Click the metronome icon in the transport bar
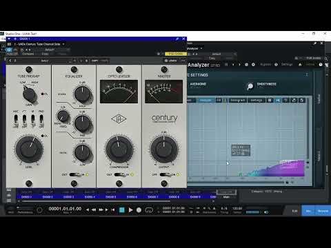Viewport: 331px width, 248px height. pos(214,209)
